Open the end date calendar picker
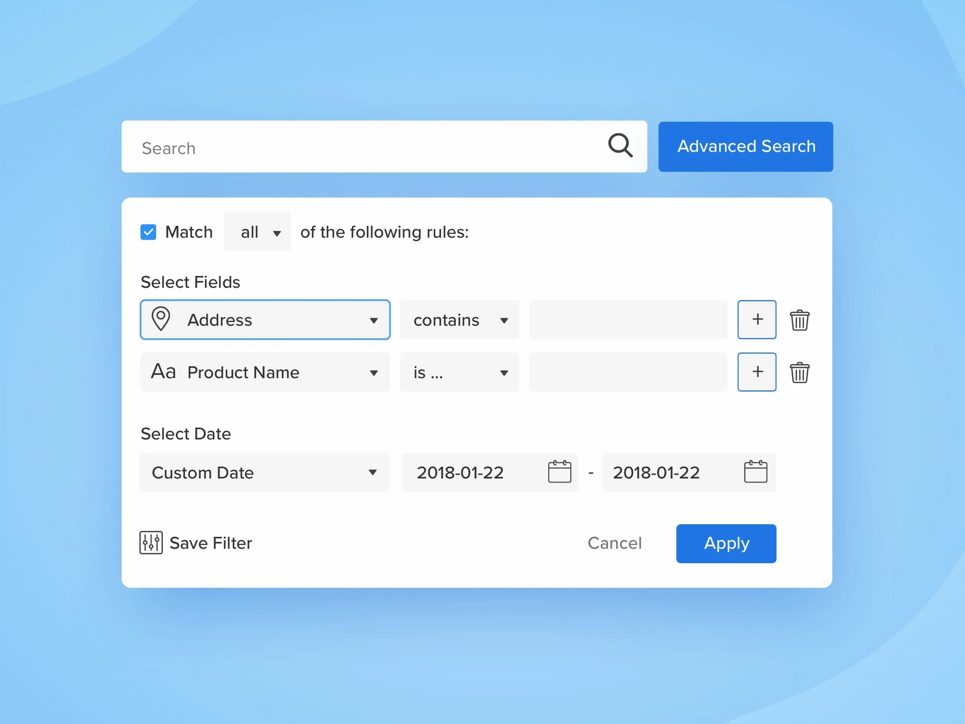 coord(755,472)
